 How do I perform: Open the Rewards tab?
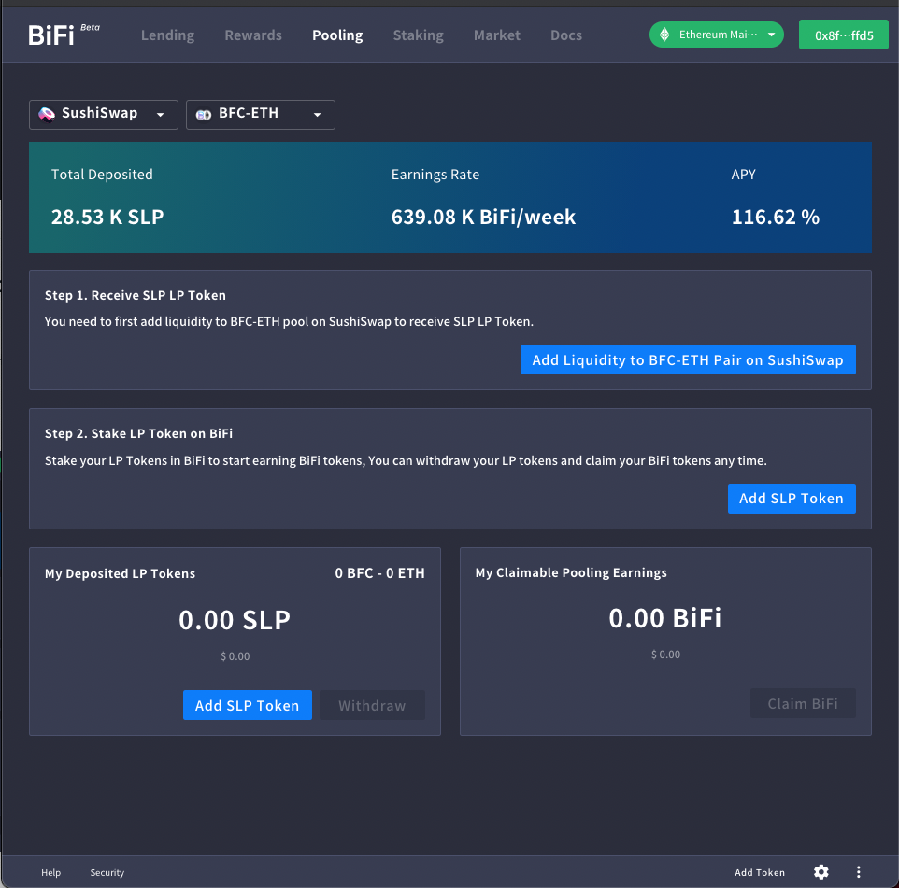coord(253,35)
